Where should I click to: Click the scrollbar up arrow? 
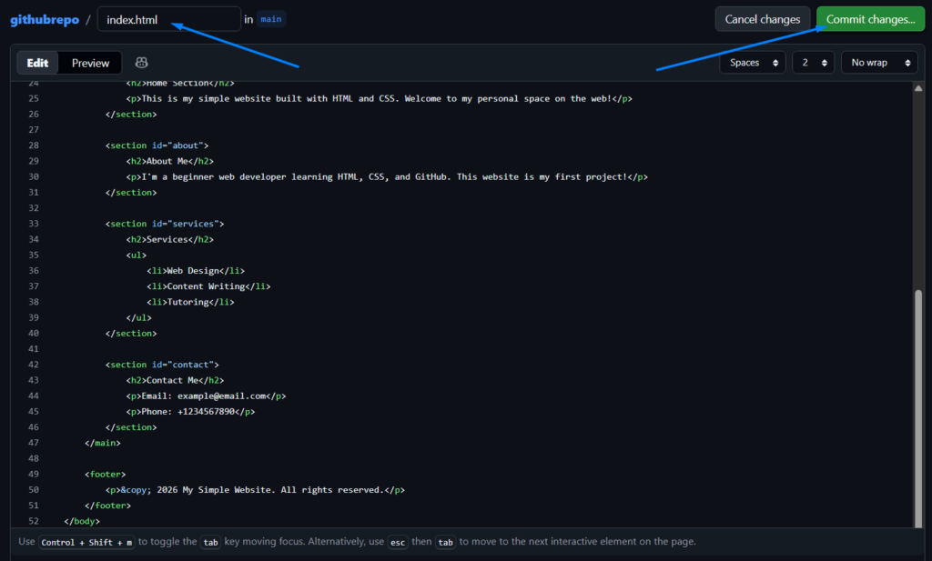pyautogui.click(x=918, y=88)
